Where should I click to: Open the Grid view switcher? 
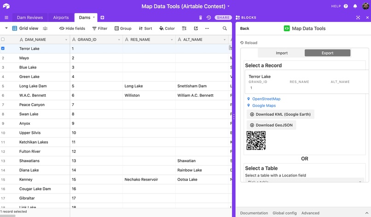point(25,28)
